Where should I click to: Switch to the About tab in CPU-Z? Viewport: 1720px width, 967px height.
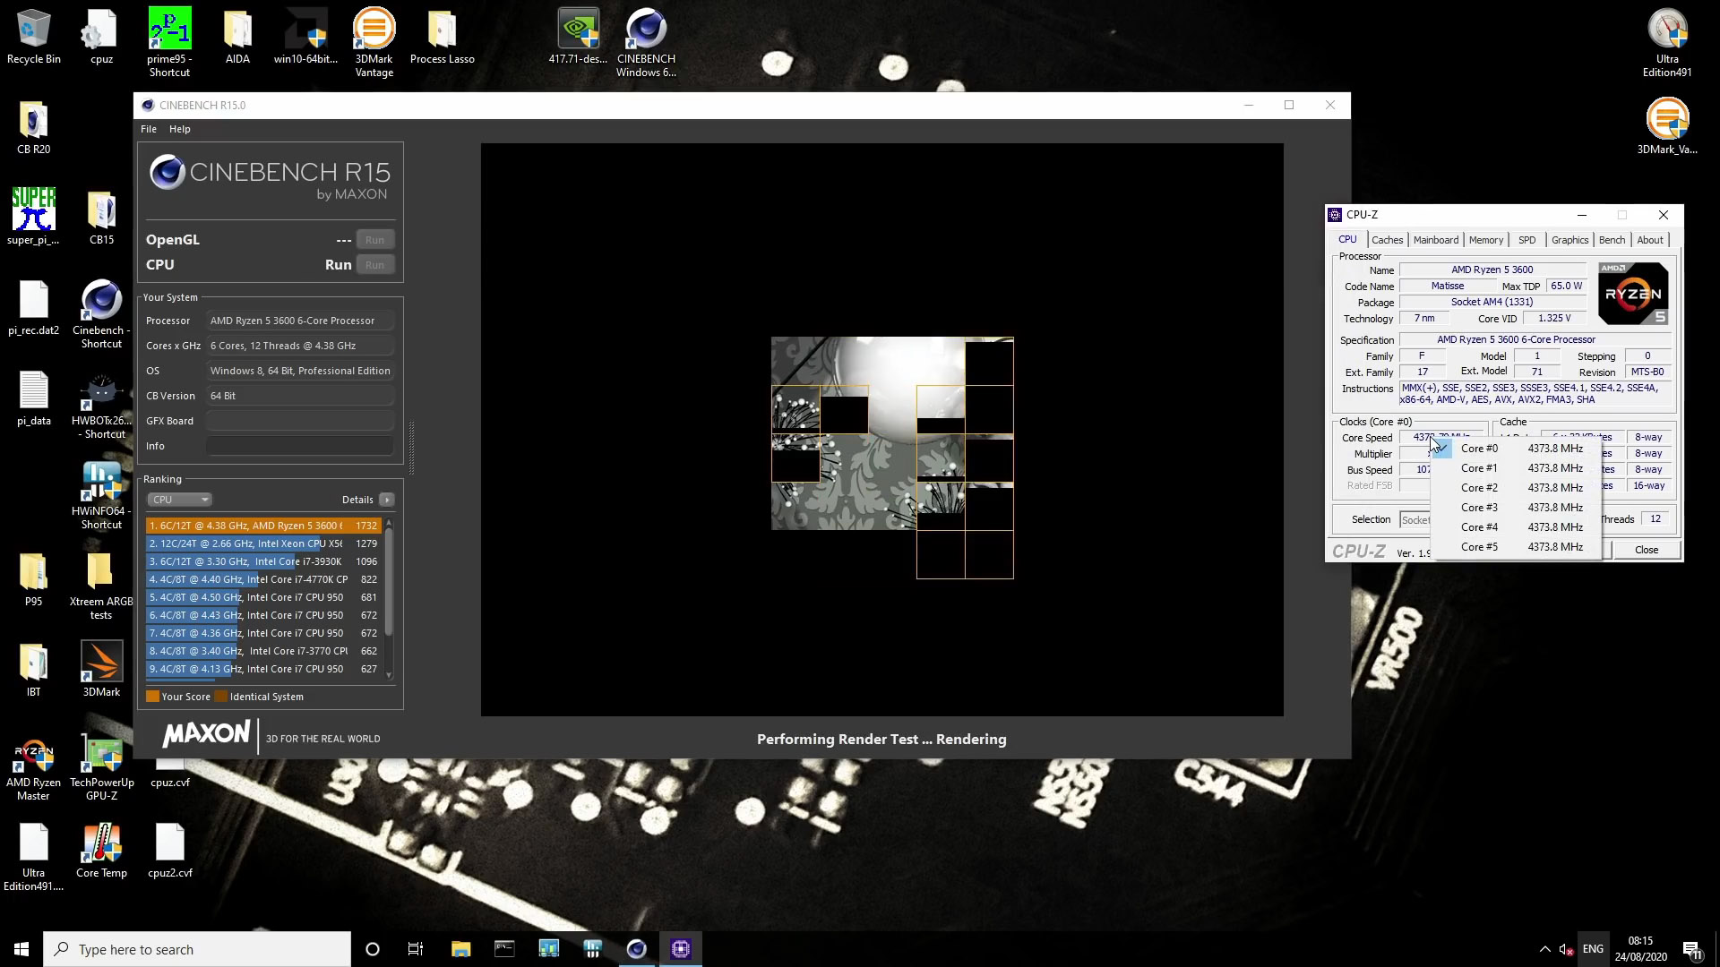(x=1649, y=240)
